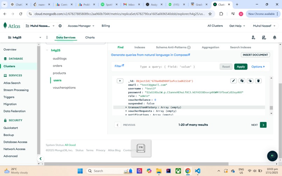
Task: Open Xbox app from taskbar
Action: tap(178, 171)
